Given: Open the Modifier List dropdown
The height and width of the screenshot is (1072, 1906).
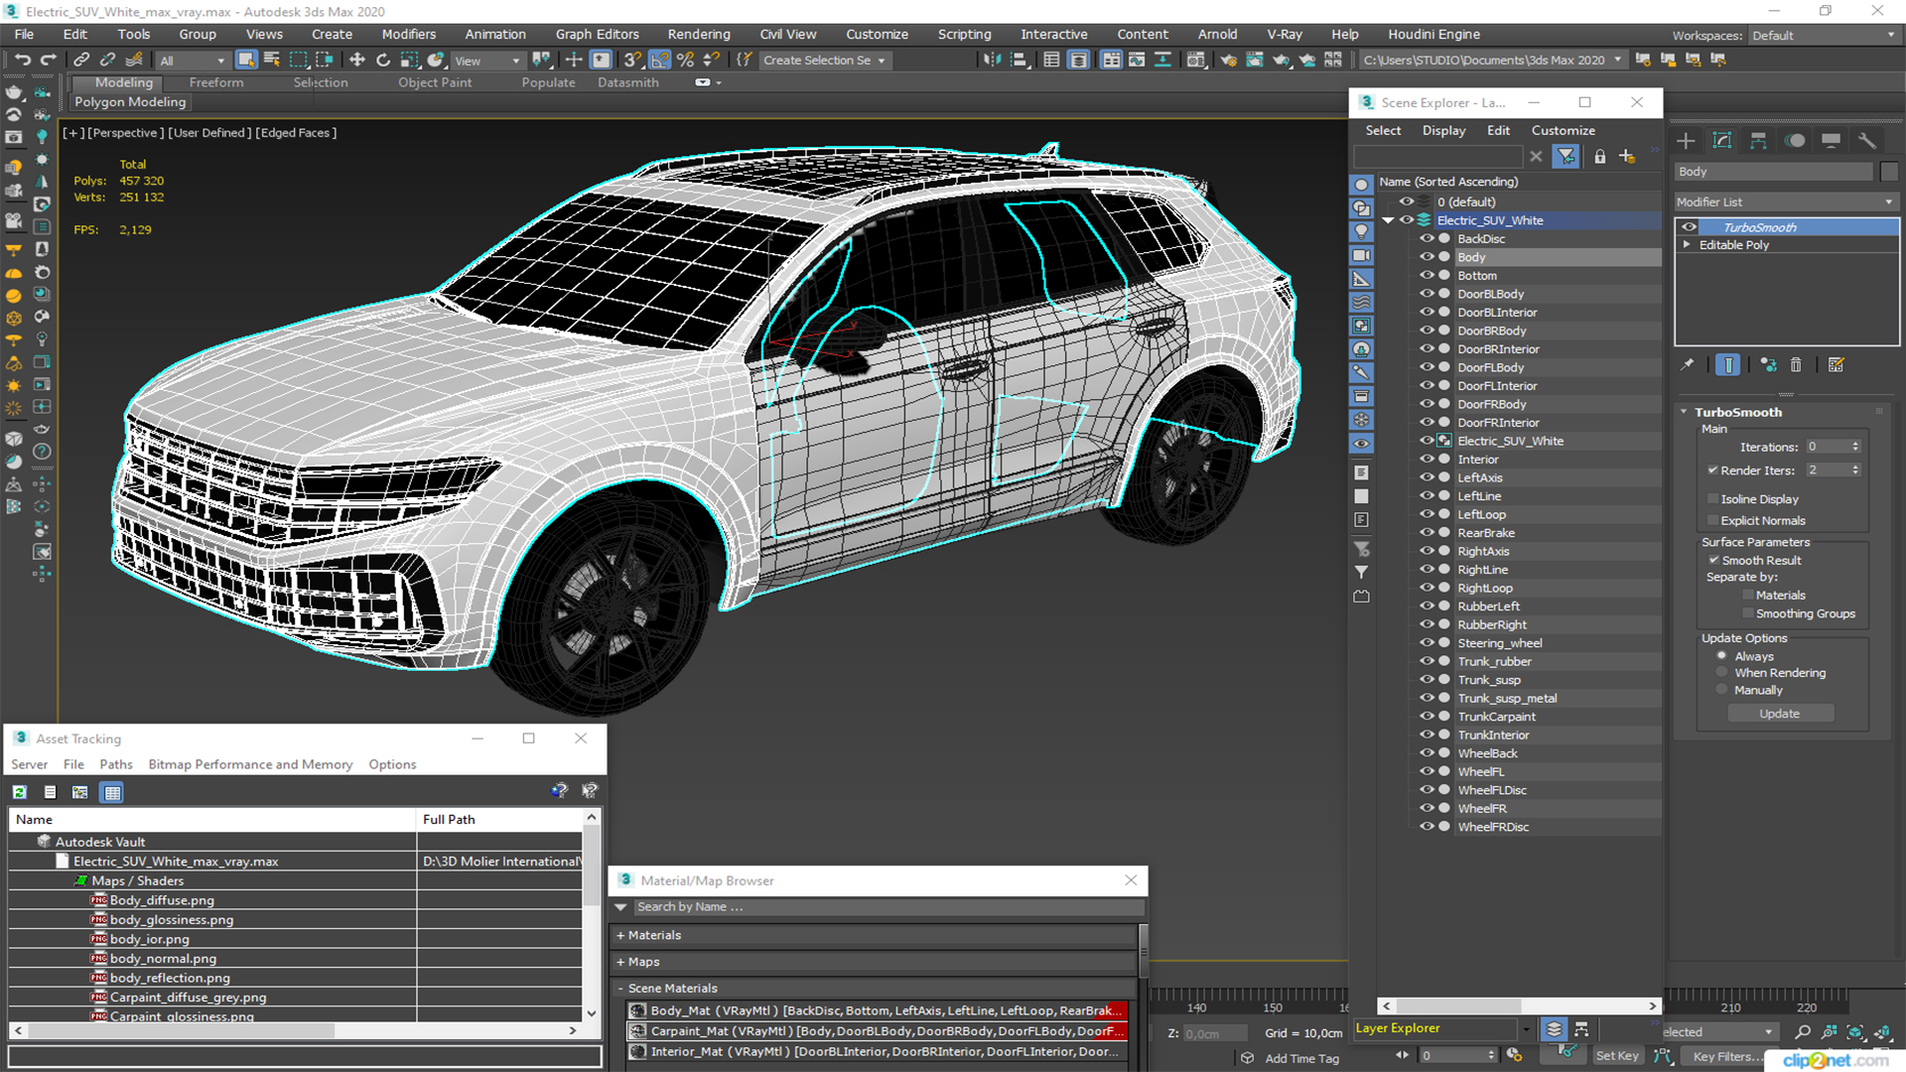Looking at the screenshot, I should click(1786, 201).
